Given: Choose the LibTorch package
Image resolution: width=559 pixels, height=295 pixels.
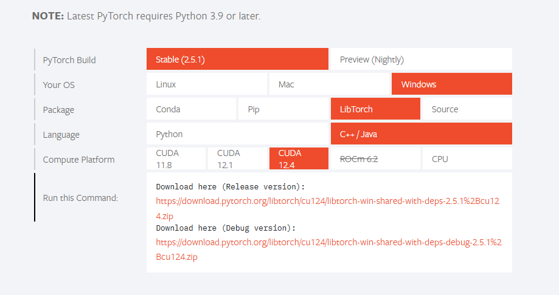Looking at the screenshot, I should pyautogui.click(x=375, y=109).
